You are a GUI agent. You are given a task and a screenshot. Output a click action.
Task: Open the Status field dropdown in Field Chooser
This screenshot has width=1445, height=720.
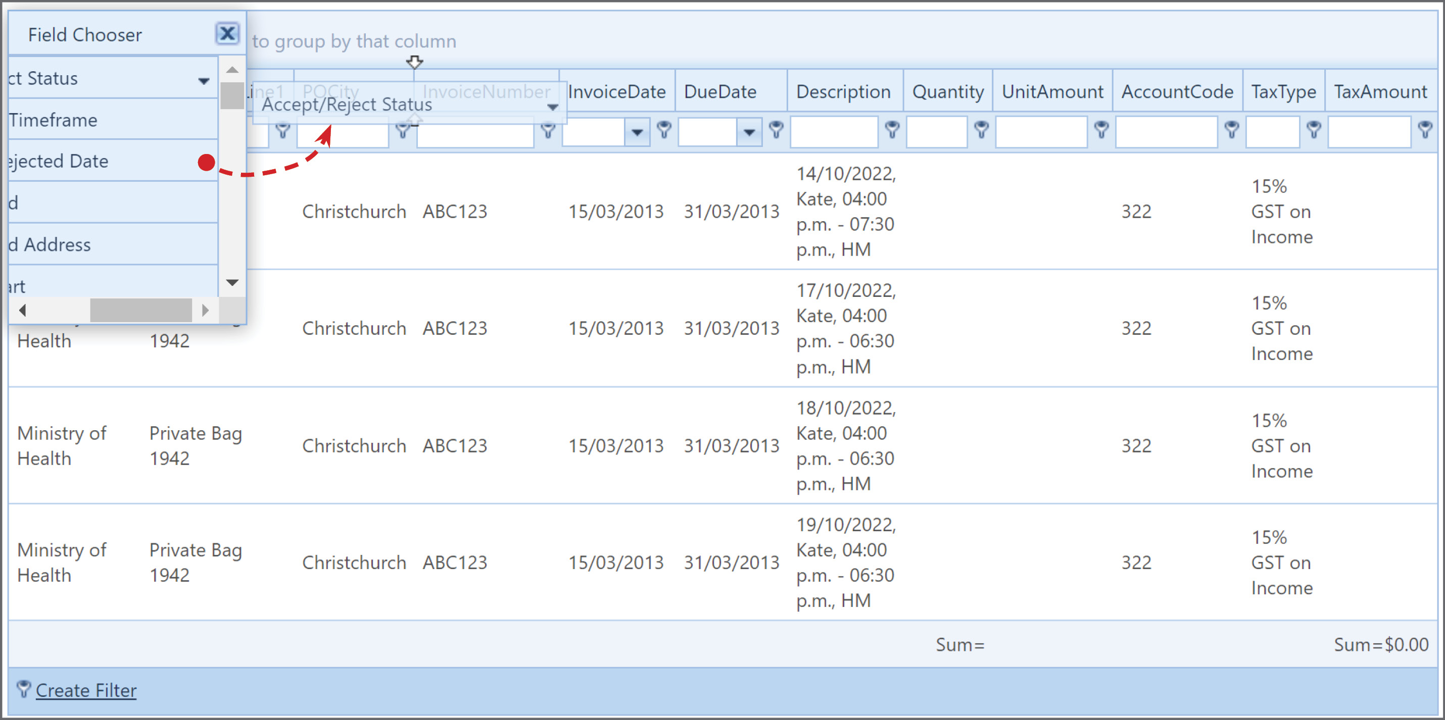[x=204, y=81]
